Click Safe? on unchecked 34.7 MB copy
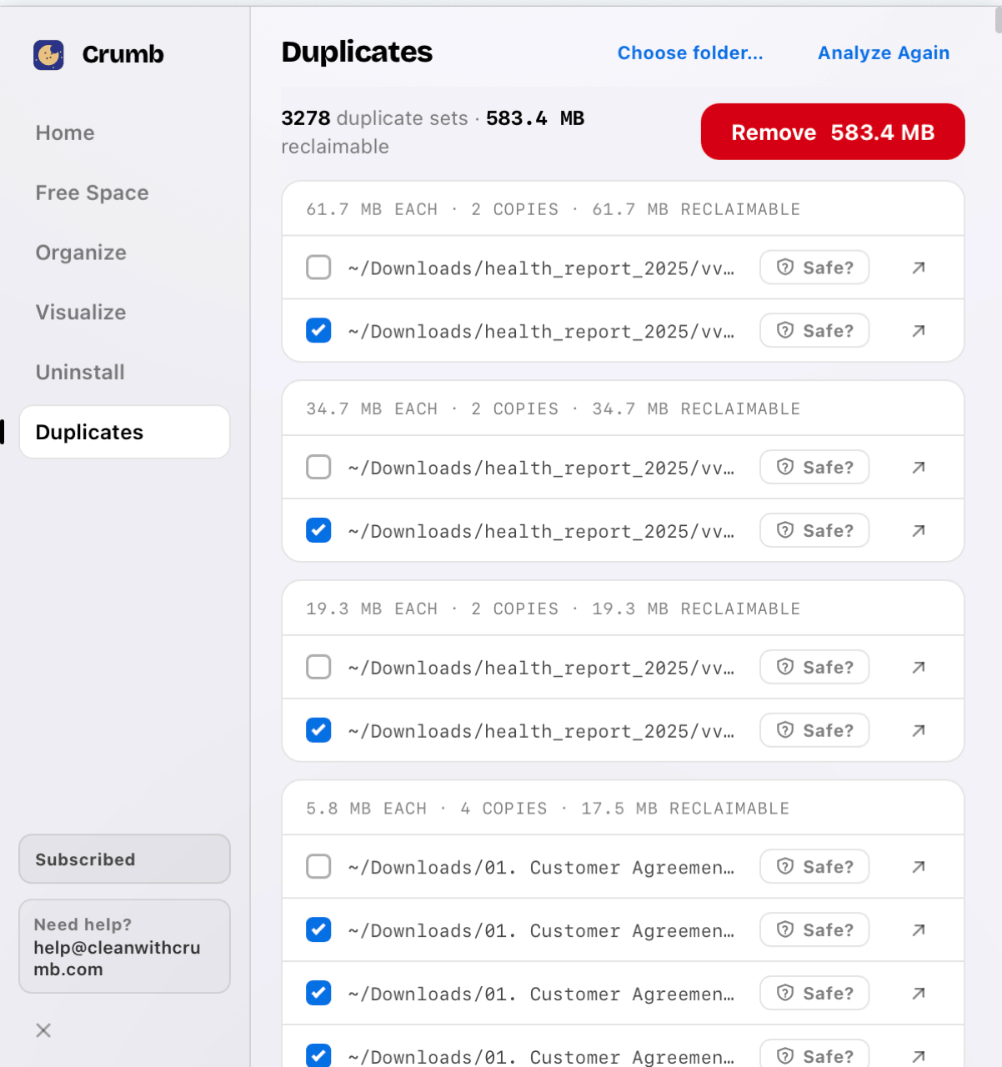The width and height of the screenshot is (1002, 1067). 814,468
